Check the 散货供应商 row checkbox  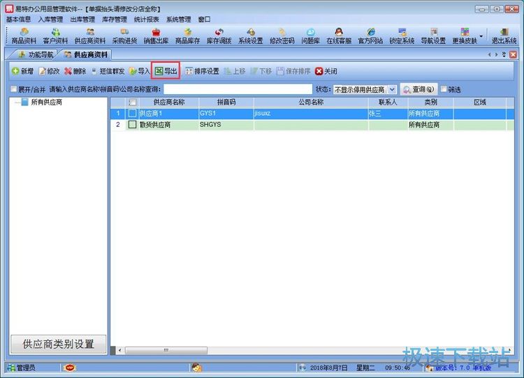pyautogui.click(x=132, y=125)
